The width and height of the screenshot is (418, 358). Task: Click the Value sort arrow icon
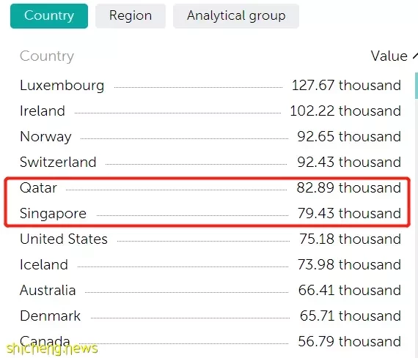(415, 56)
